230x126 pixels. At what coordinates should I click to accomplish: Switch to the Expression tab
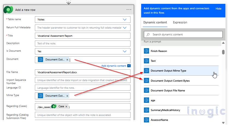coord(180,22)
